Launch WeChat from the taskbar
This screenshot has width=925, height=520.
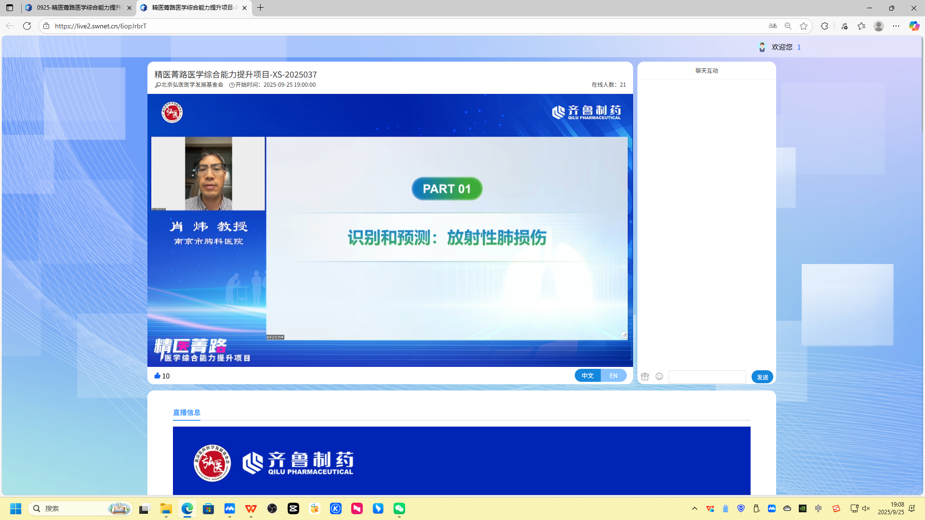399,508
